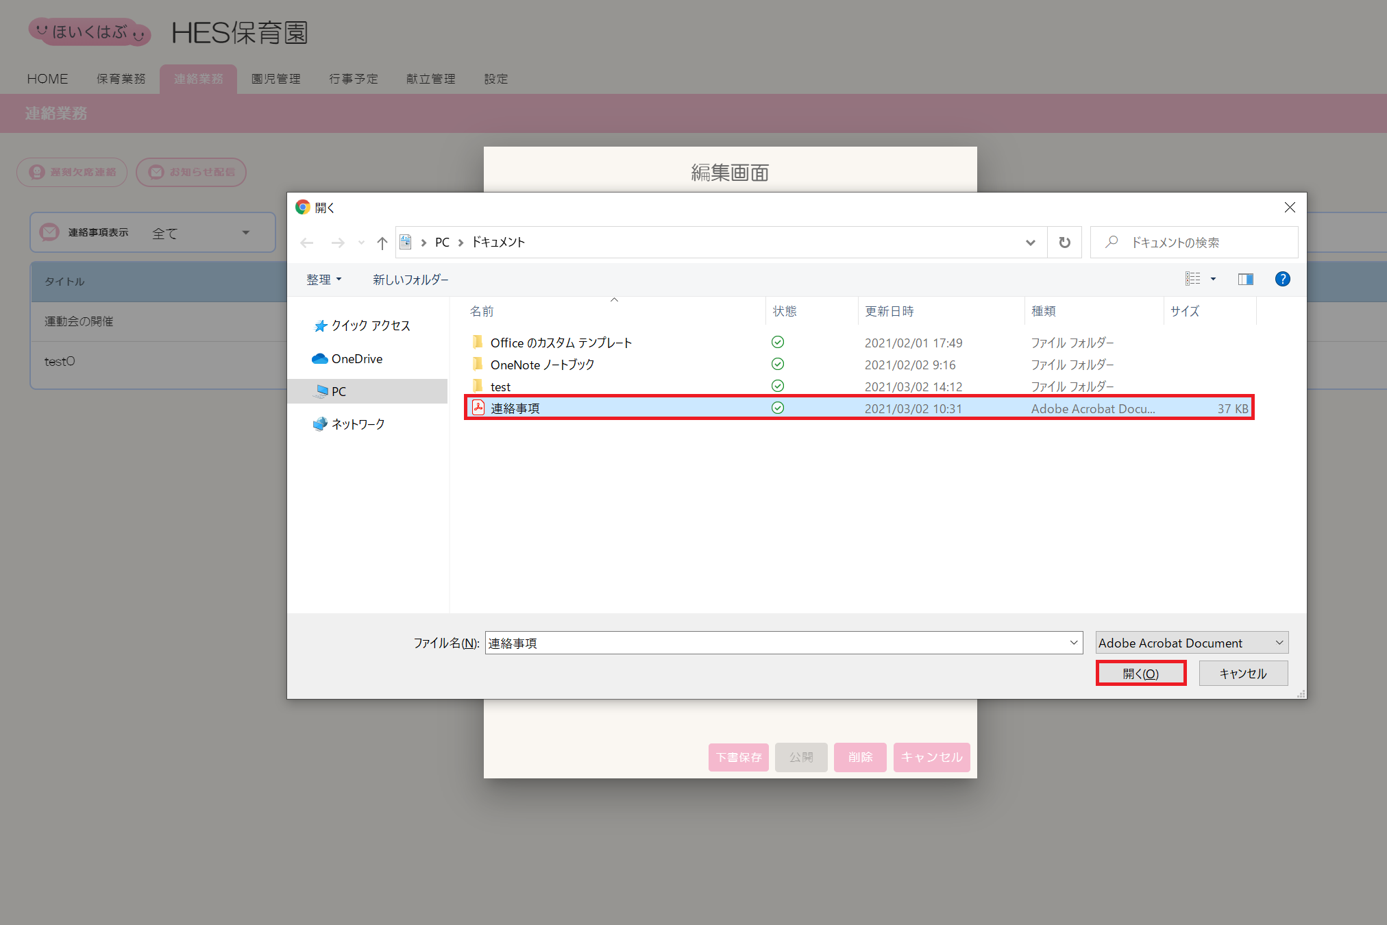The height and width of the screenshot is (925, 1387).
Task: Click 下書保存 button on edit screen
Action: (x=739, y=757)
